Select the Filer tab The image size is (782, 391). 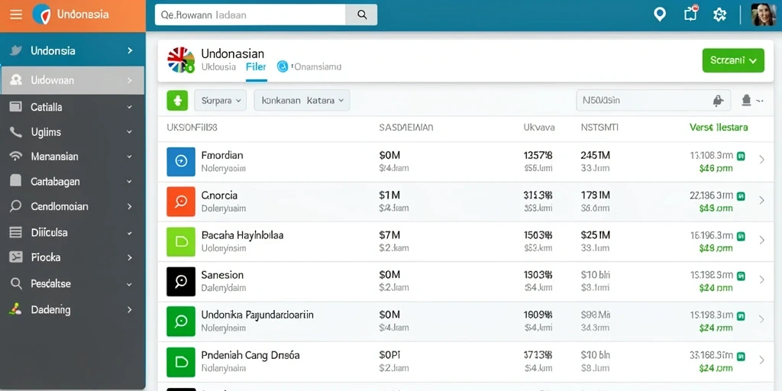(256, 67)
